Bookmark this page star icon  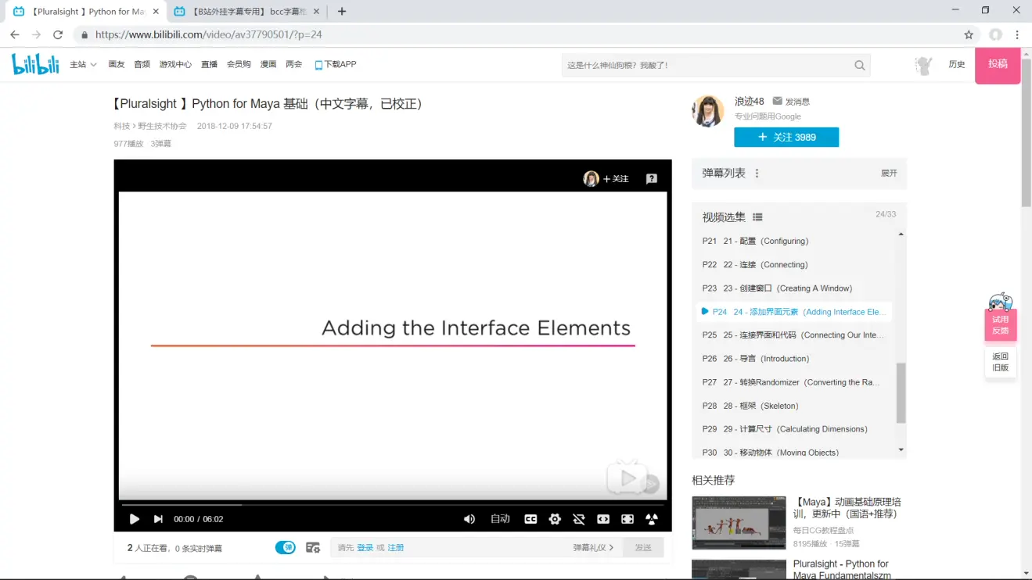969,34
